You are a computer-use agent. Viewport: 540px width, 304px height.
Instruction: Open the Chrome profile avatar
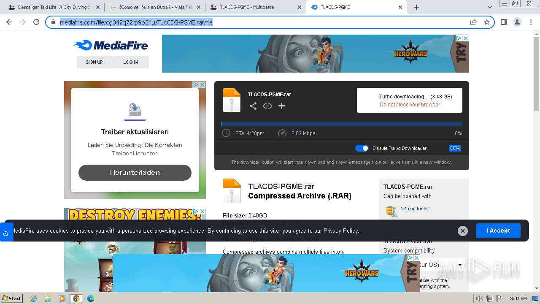click(x=517, y=22)
